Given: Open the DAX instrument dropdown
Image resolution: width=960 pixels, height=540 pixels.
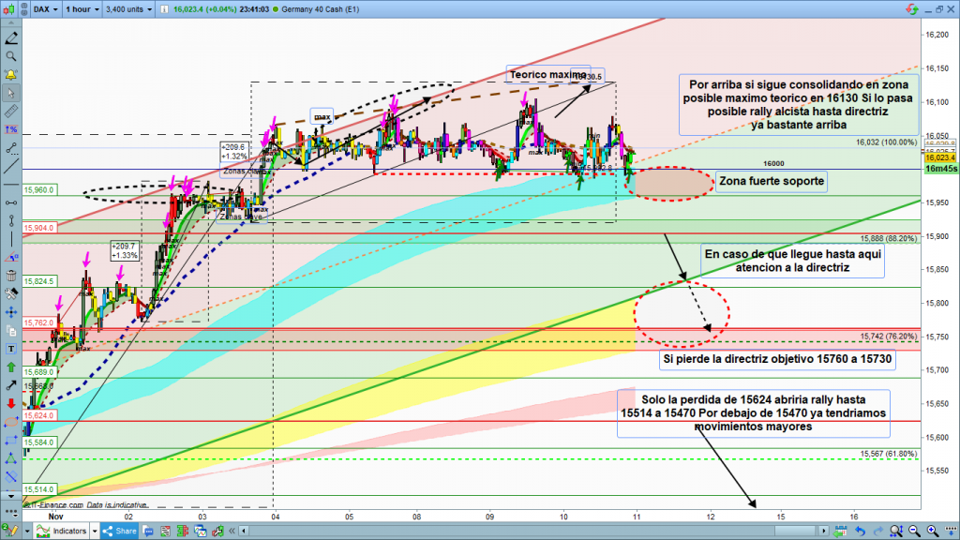Looking at the screenshot, I should [x=42, y=11].
